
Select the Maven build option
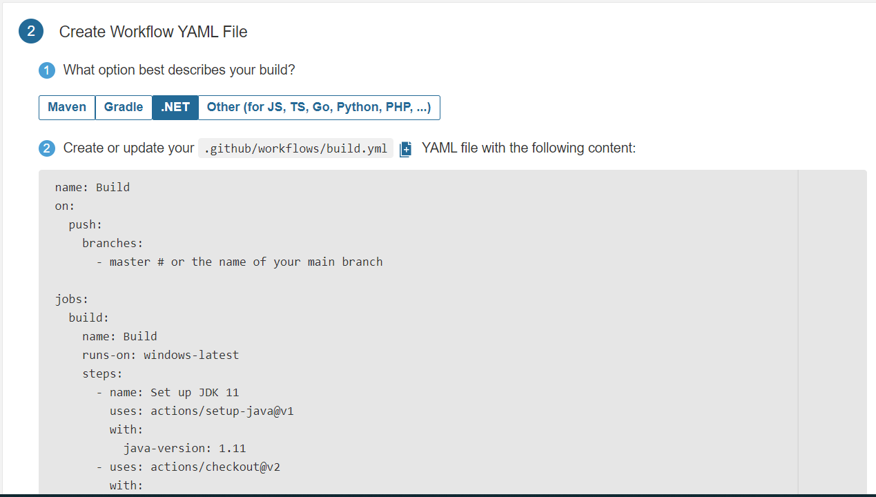click(66, 107)
